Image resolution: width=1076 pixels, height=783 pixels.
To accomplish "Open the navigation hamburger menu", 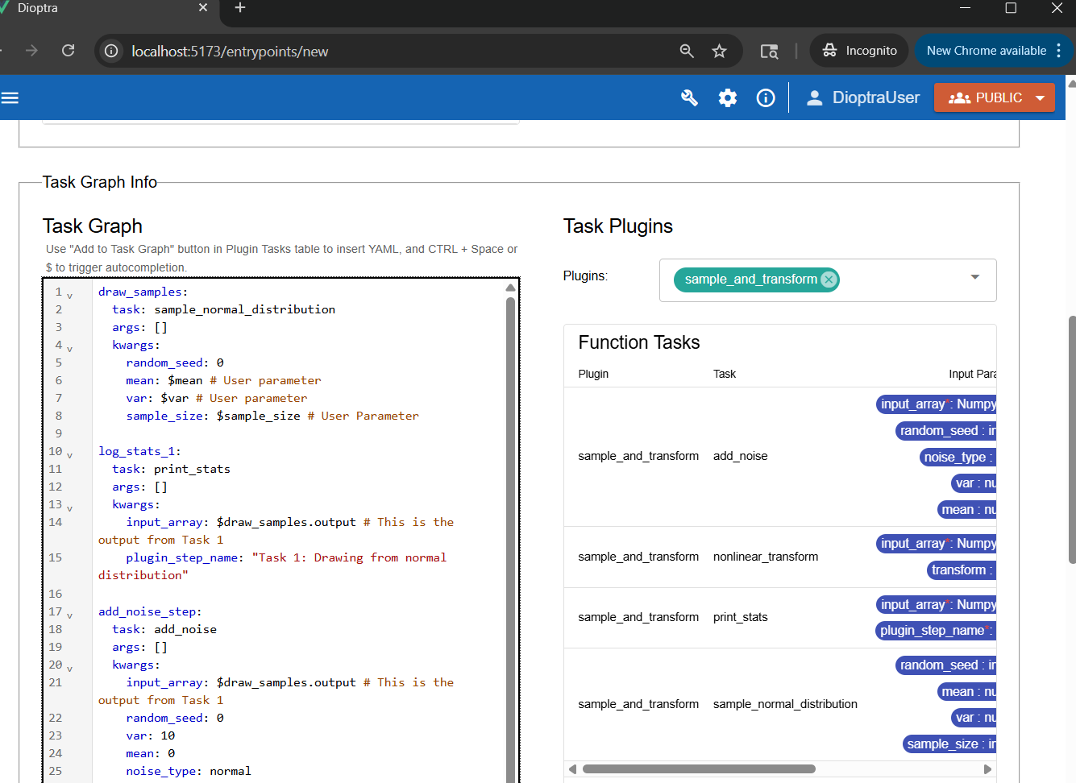I will pos(10,97).
